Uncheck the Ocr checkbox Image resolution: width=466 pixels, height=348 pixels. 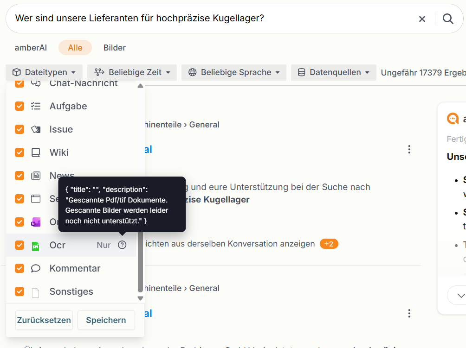pos(19,245)
